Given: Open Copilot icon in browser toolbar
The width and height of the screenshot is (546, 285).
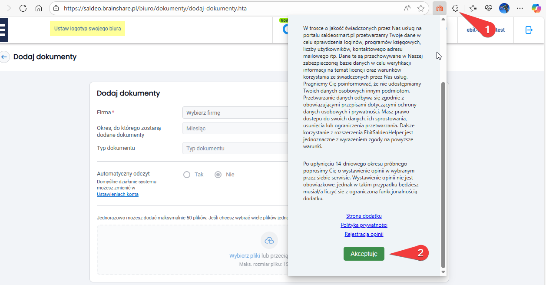Looking at the screenshot, I should tap(536, 8).
